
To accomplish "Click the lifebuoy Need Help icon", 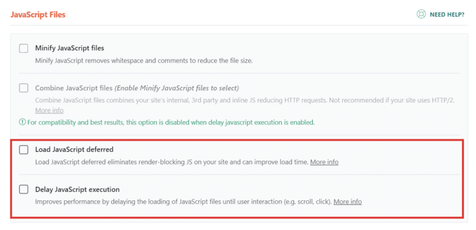I will 421,14.
